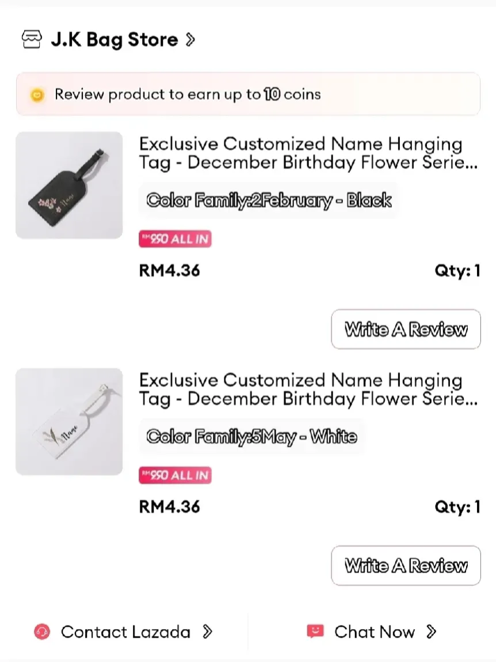The height and width of the screenshot is (662, 496).
Task: Open the white hanging tag product thumbnail
Action: coord(69,422)
